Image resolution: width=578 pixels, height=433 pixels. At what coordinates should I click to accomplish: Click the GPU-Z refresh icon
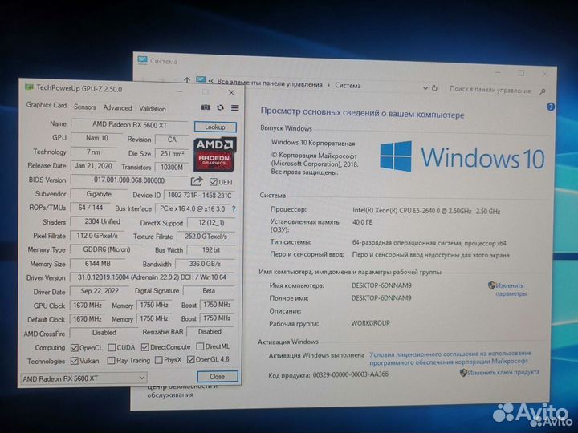pyautogui.click(x=220, y=107)
